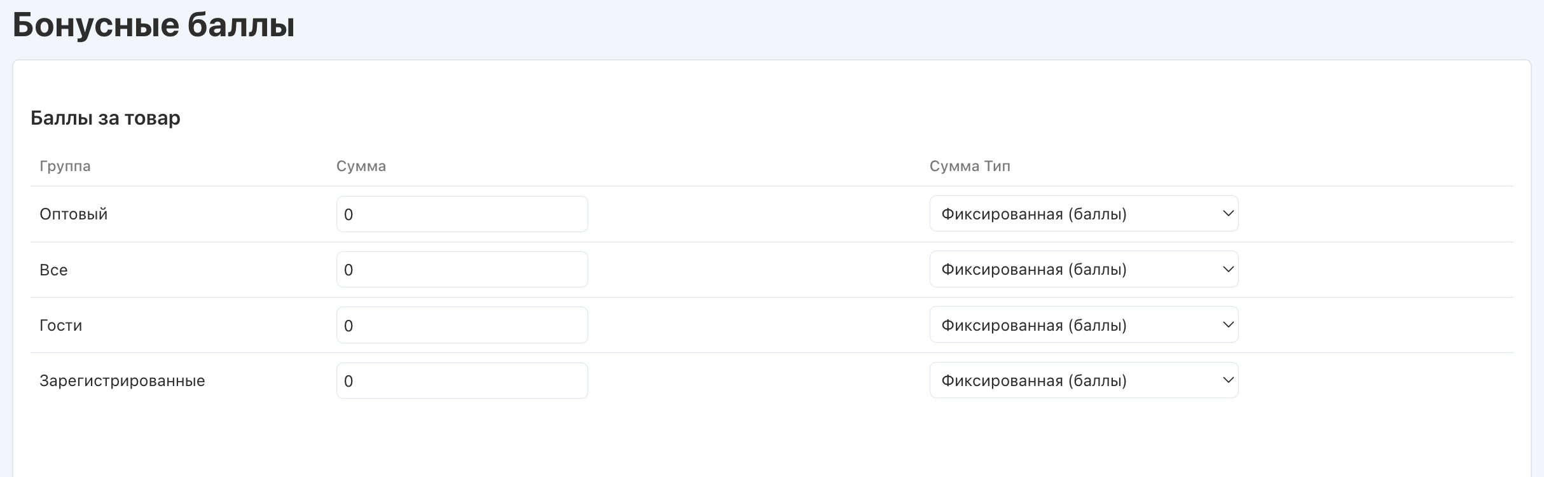Click the Гости group label

click(61, 326)
